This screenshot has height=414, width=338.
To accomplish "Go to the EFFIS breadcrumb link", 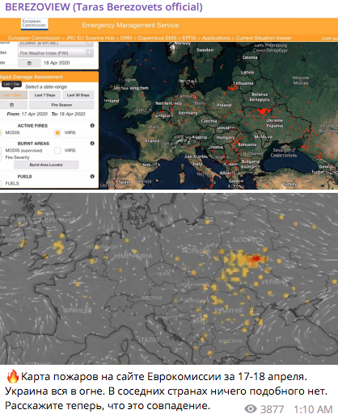I will tap(189, 38).
